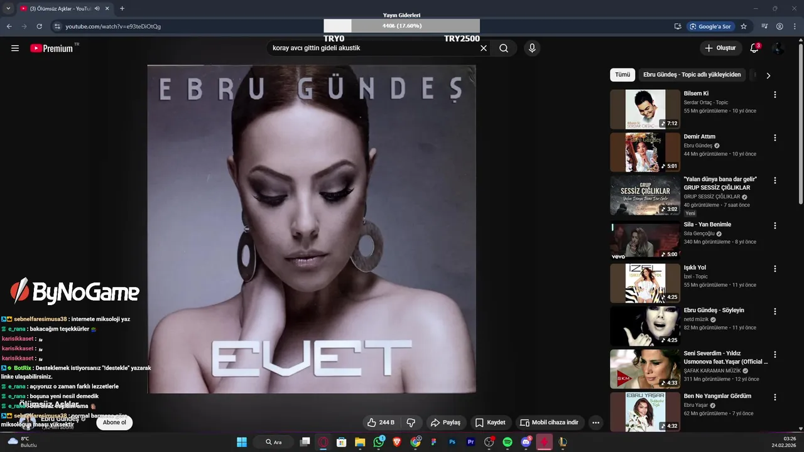This screenshot has width=804, height=452.
Task: Open the browser profile icon
Action: (780, 26)
